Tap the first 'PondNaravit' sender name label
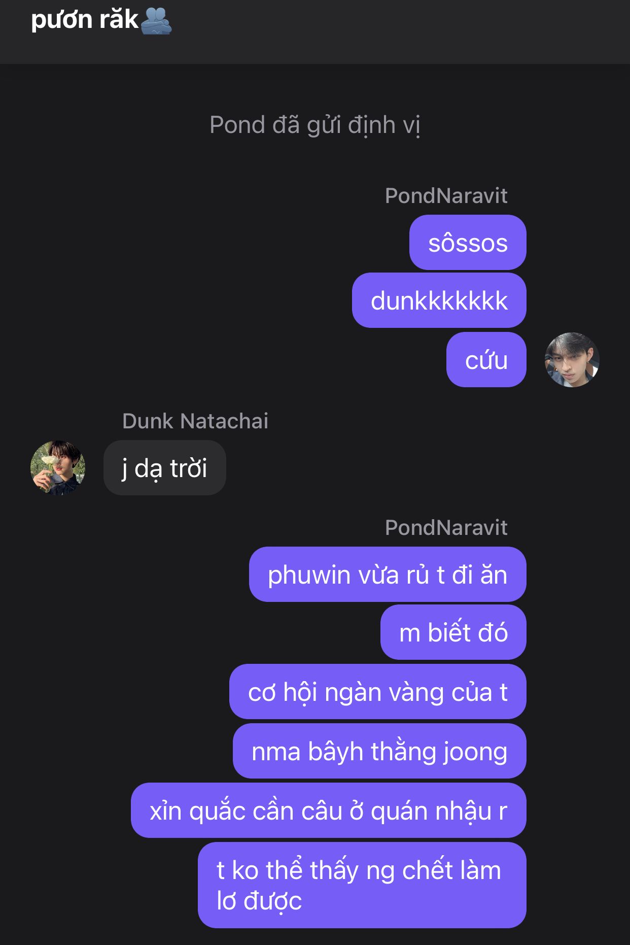Image resolution: width=630 pixels, height=945 pixels. click(x=446, y=196)
